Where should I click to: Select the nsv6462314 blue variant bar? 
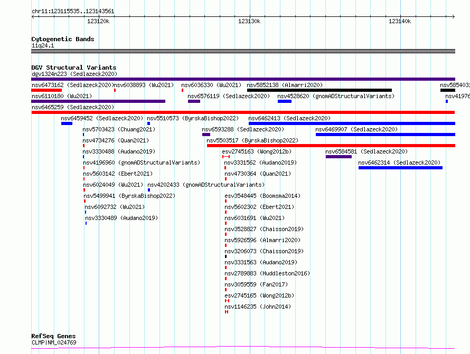[400, 168]
